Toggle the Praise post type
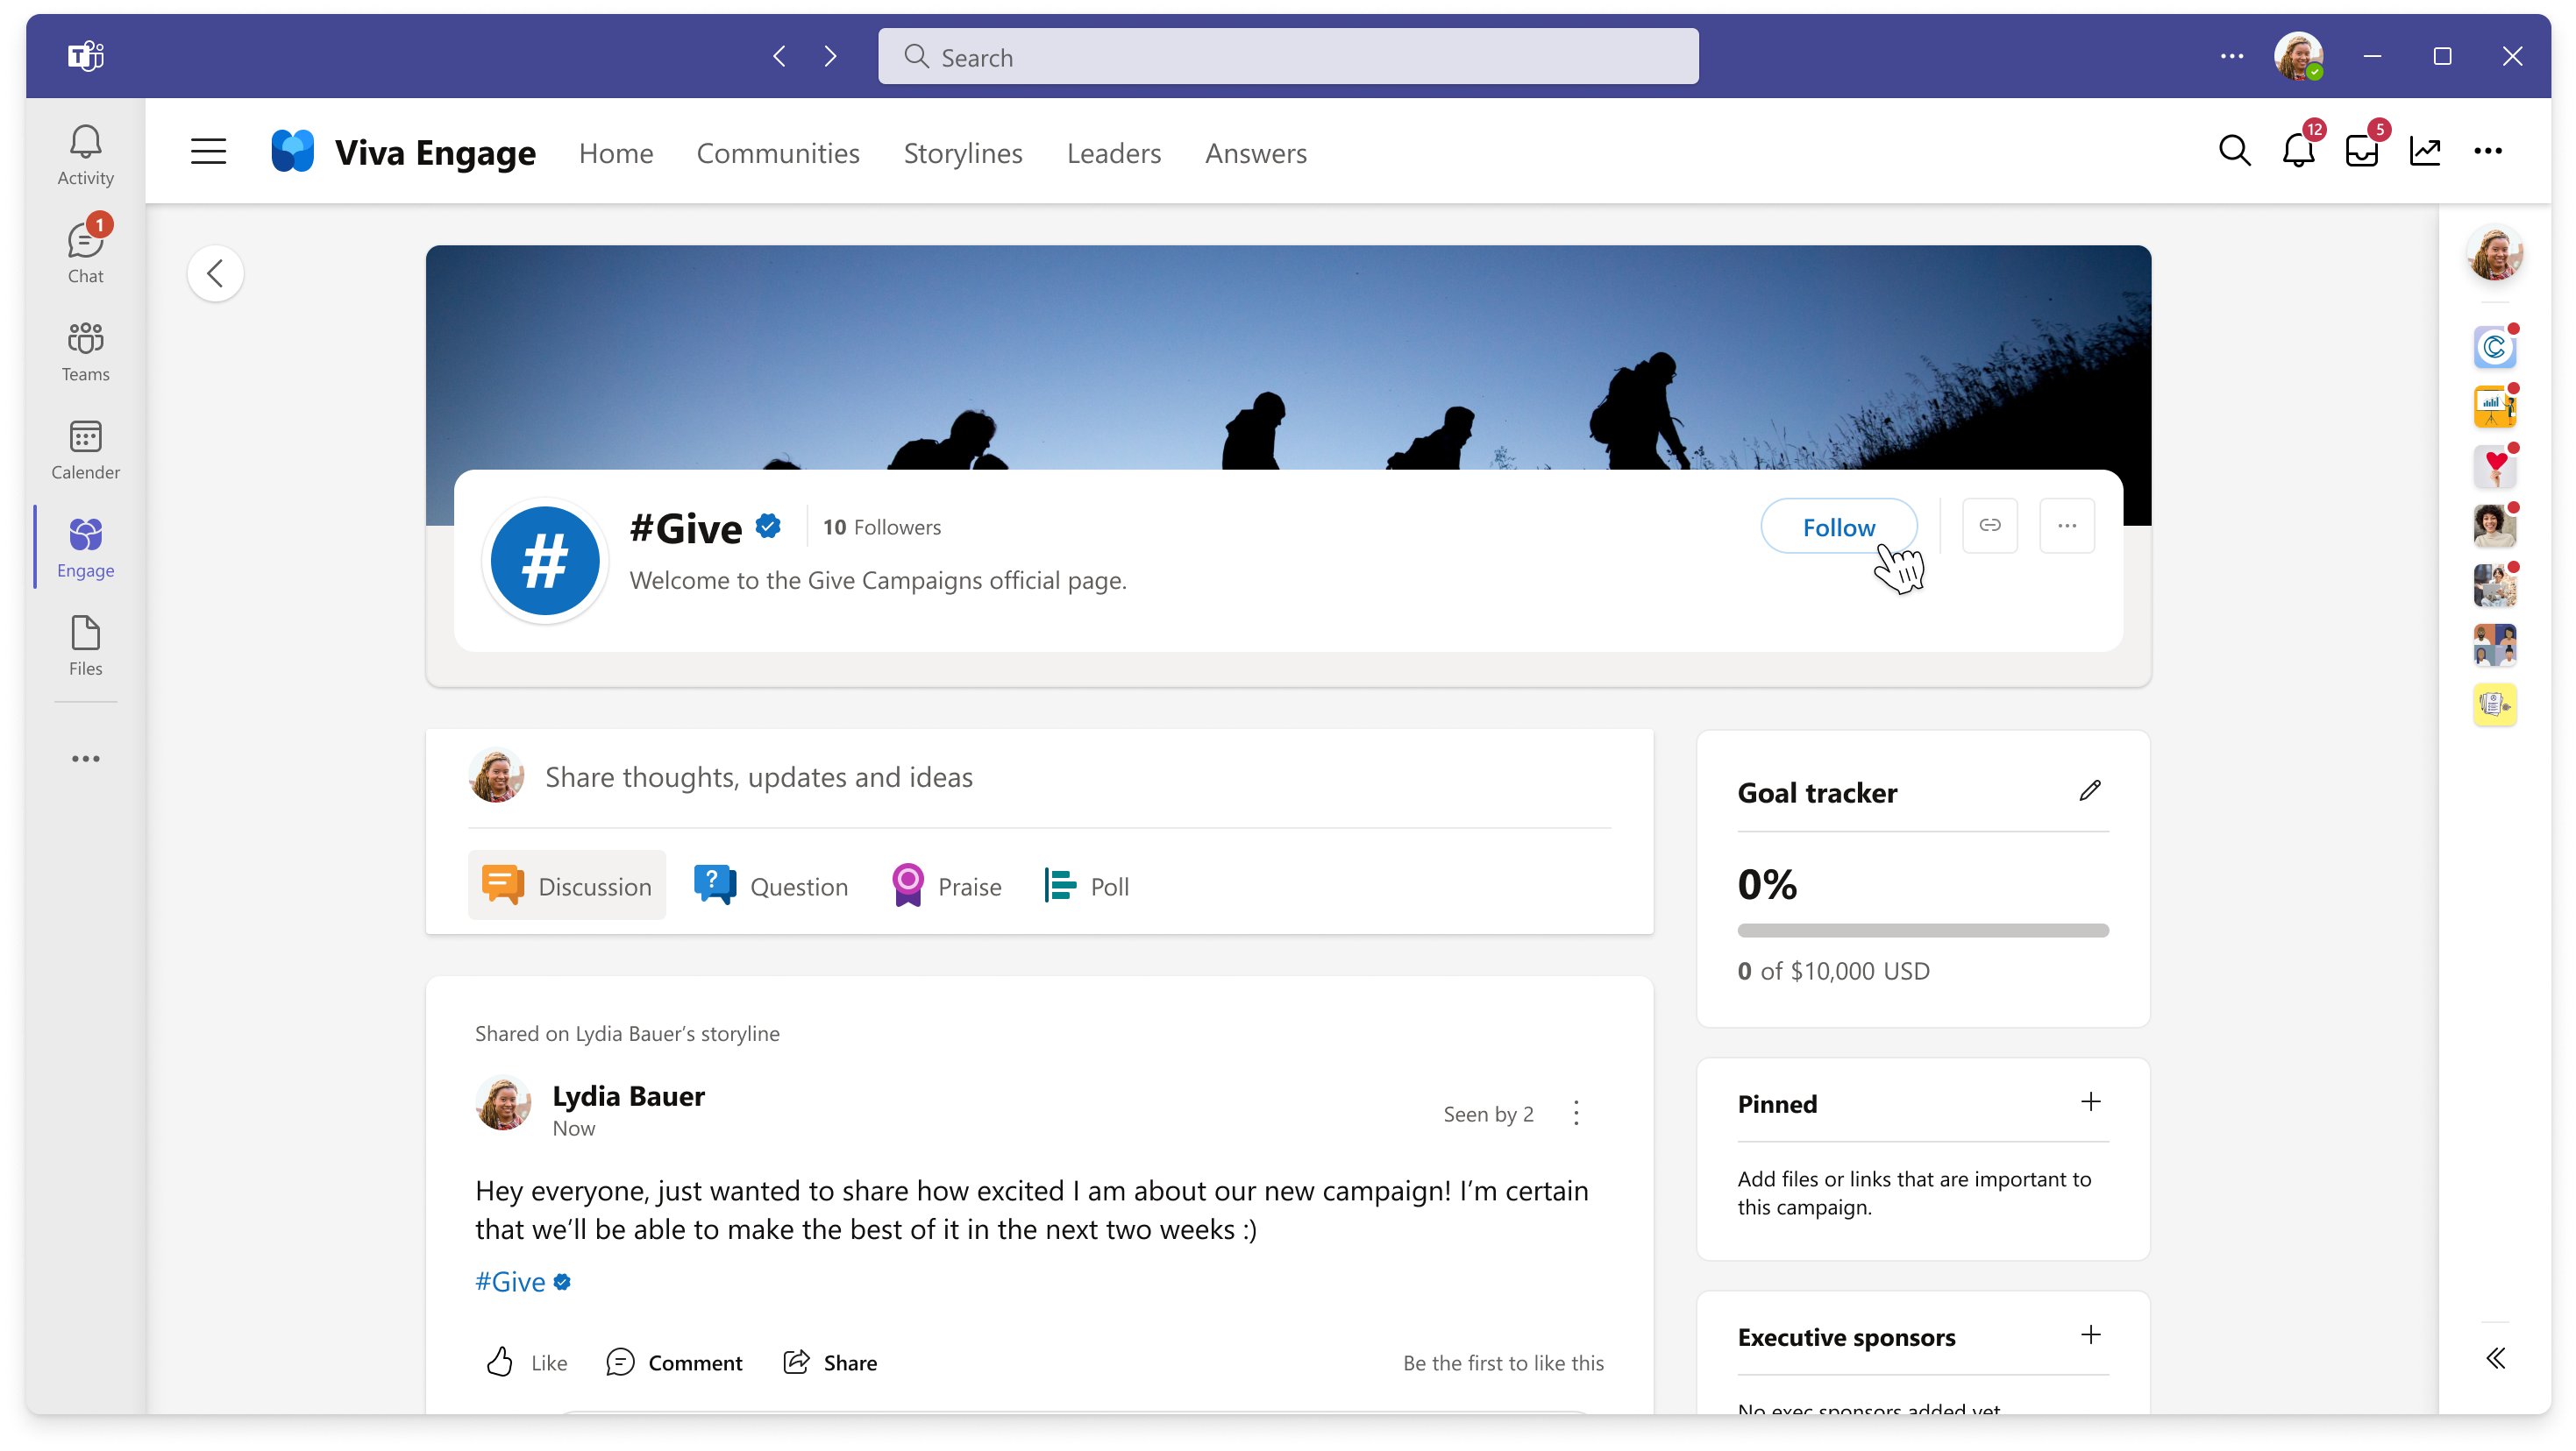 click(x=945, y=884)
